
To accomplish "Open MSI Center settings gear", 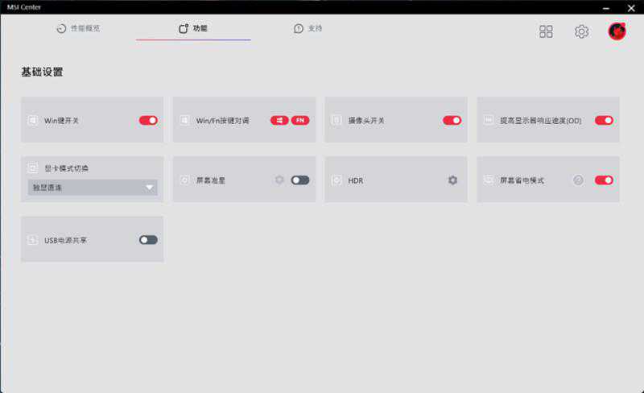I will click(581, 31).
